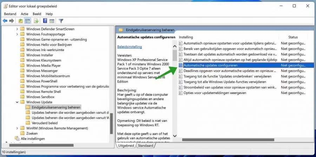Viewport: 316px width, 157px height.
Task: Switch to the Uitgebreid tab
Action: click(126, 145)
